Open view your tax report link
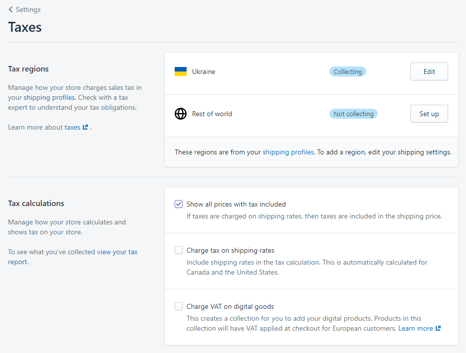The height and width of the screenshot is (353, 466). click(x=117, y=252)
